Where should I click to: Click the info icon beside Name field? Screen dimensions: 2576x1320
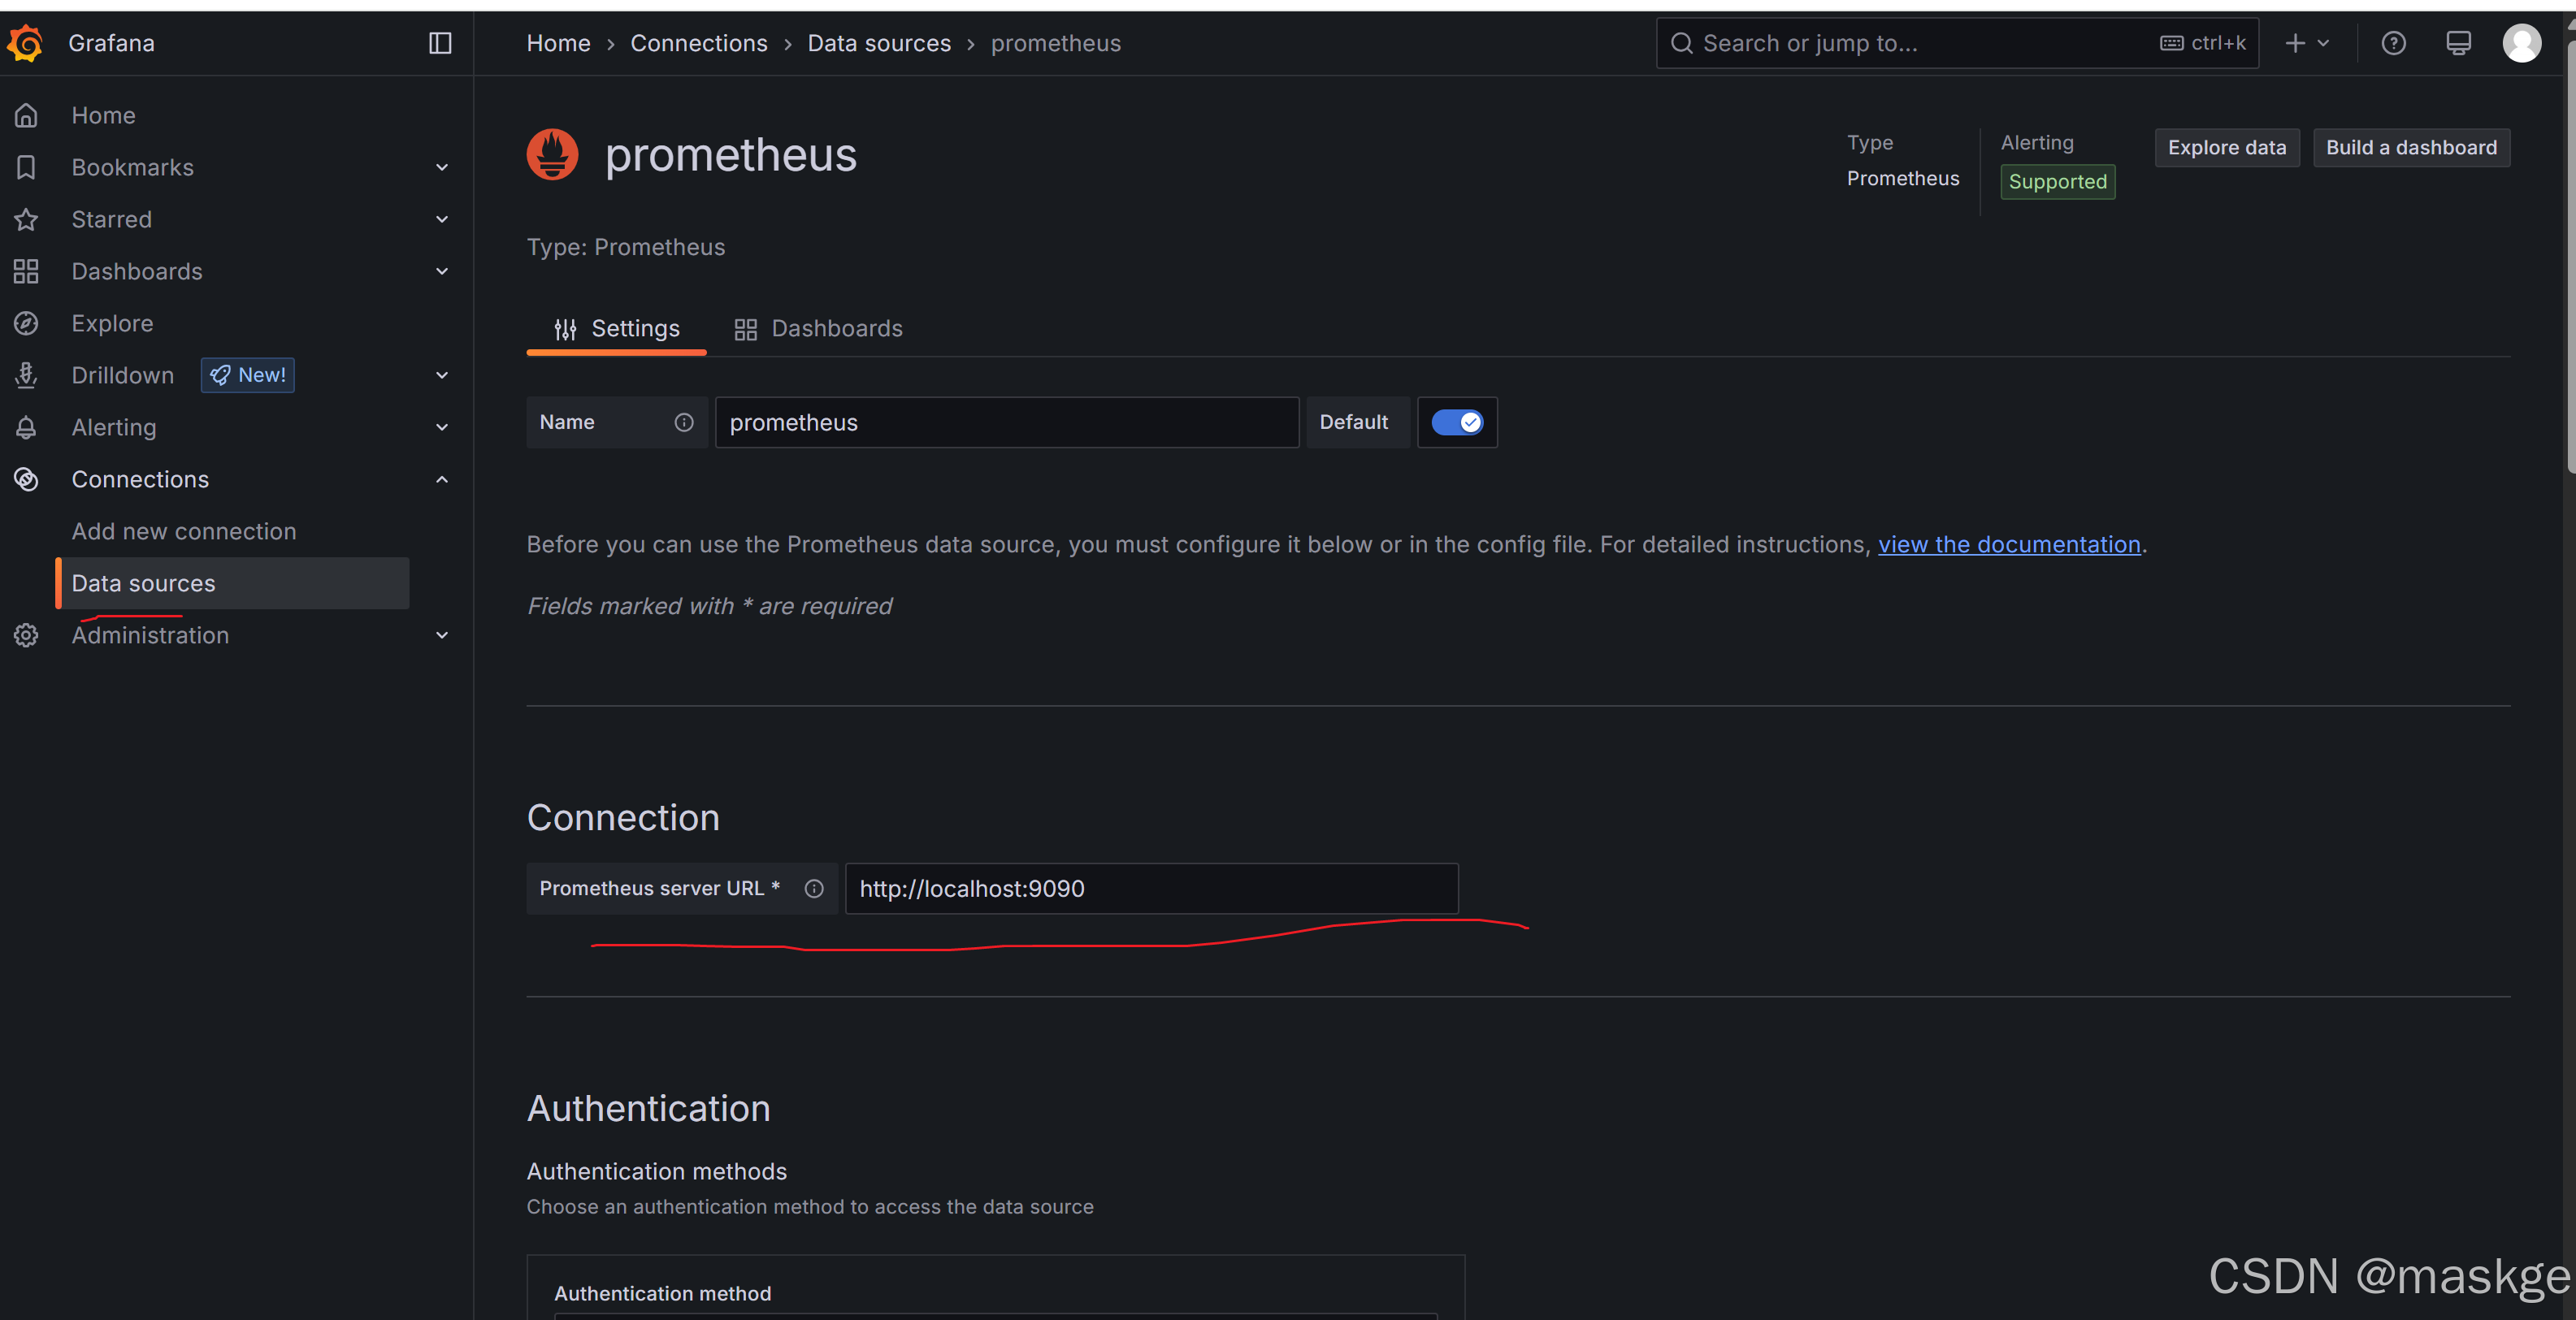coord(684,422)
